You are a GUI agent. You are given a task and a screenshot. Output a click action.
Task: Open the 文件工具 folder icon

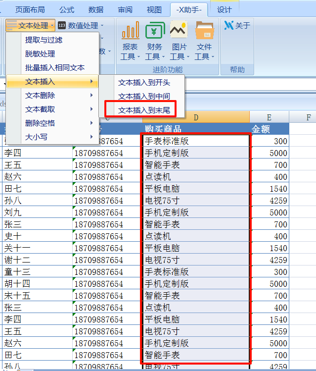(x=205, y=30)
